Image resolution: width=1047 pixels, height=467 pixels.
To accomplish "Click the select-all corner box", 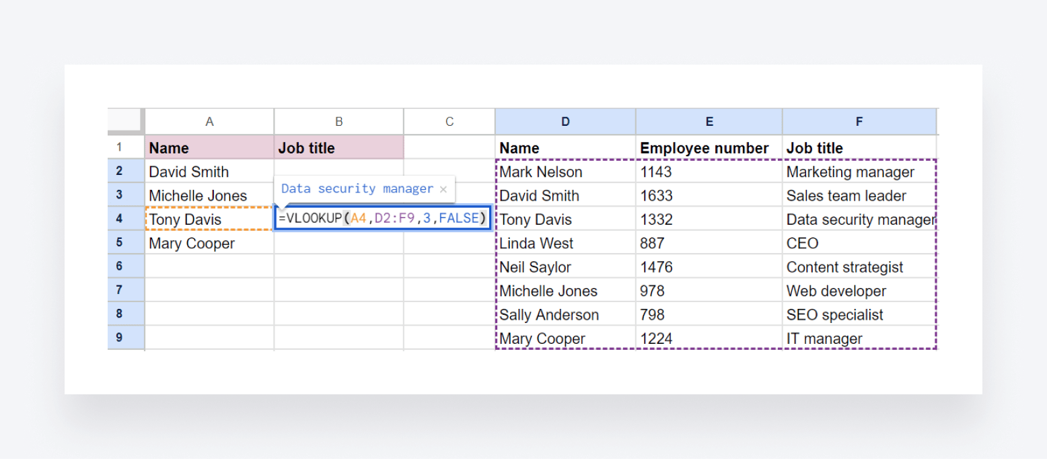I will pyautogui.click(x=126, y=121).
